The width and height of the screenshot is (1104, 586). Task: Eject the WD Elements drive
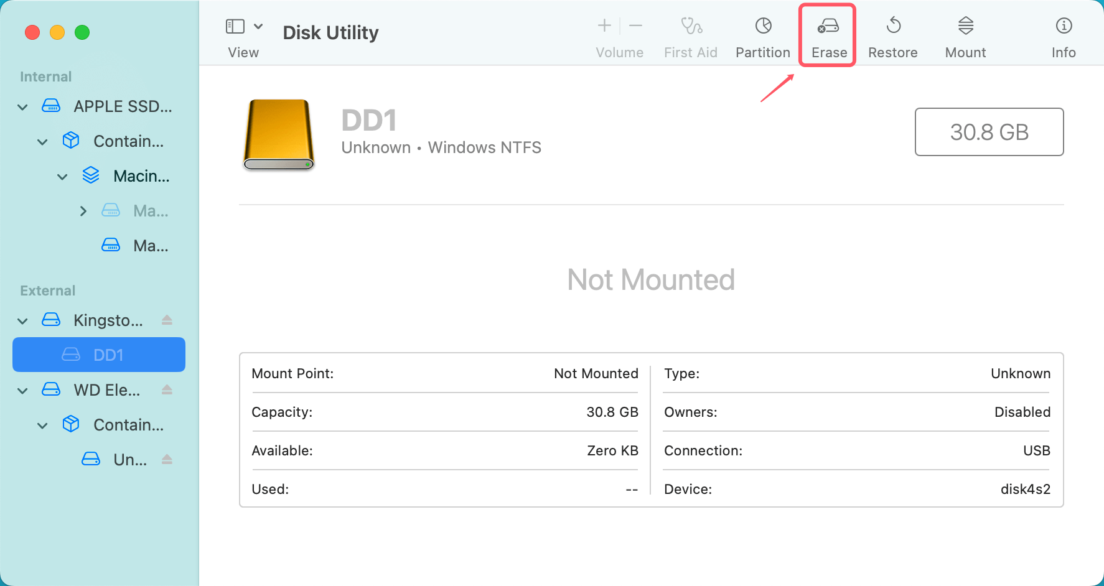(167, 390)
